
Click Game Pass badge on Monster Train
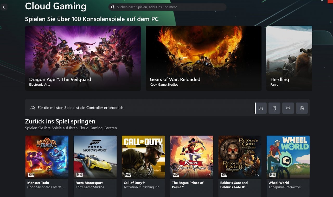tap(31, 175)
